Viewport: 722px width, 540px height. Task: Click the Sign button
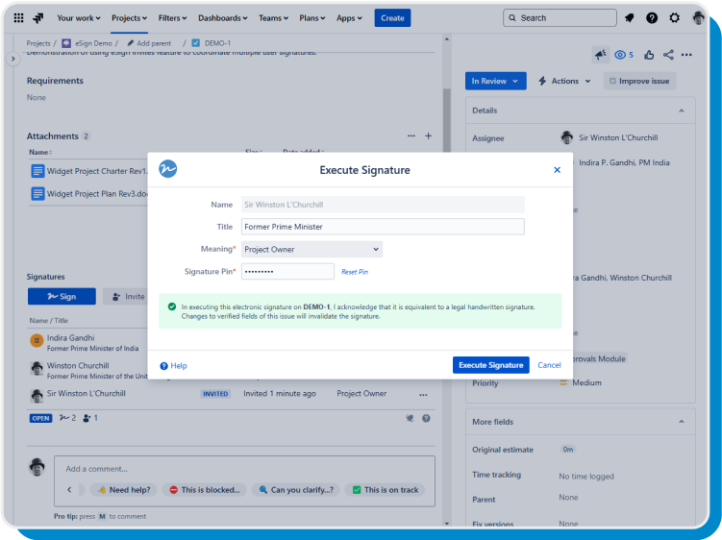[x=62, y=297]
